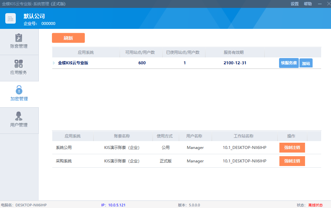Click the window title 金蝶KIS云专业版-系统管理
The width and height of the screenshot is (331, 208).
34,4
